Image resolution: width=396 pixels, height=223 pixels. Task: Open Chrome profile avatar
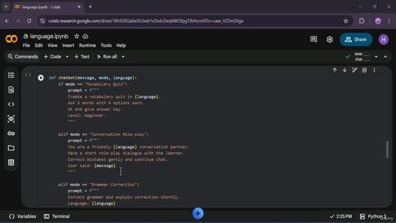[378, 21]
